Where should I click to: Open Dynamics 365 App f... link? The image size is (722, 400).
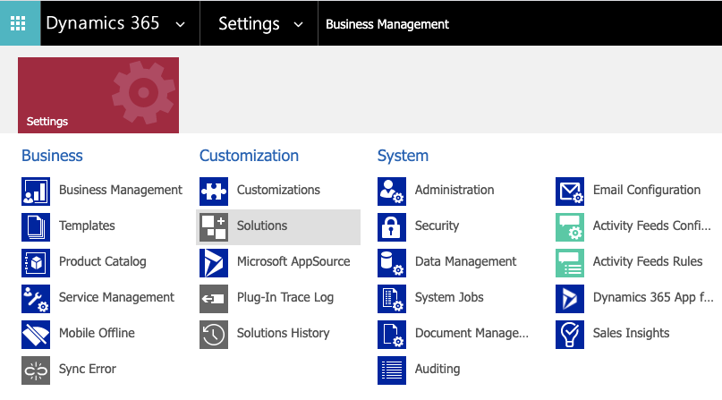653,297
